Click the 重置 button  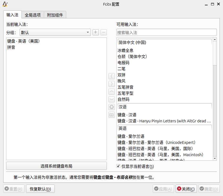coord(14,189)
